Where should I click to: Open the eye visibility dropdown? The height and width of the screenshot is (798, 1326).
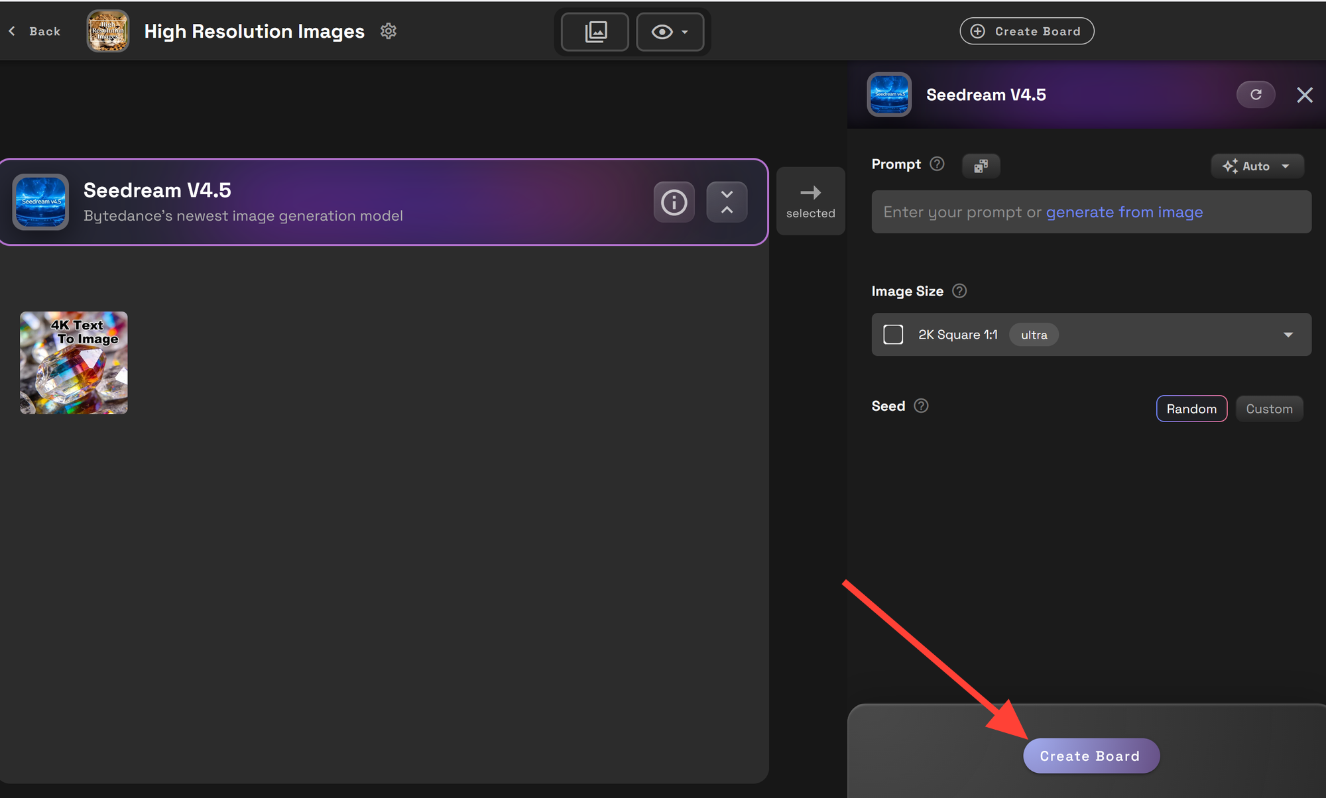tap(670, 32)
